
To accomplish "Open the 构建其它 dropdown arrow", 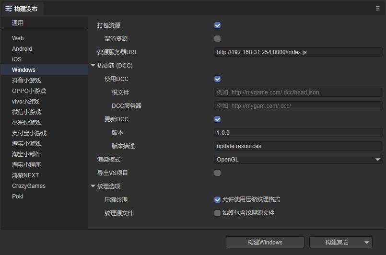I will click(367, 243).
